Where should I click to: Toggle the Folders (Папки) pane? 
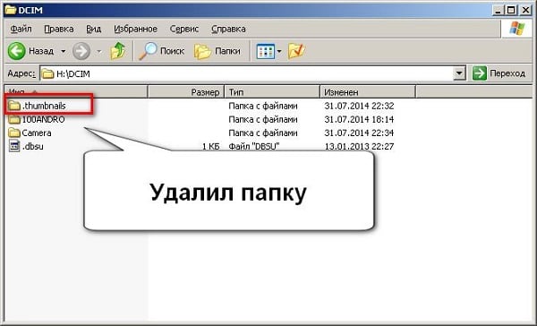(x=217, y=51)
